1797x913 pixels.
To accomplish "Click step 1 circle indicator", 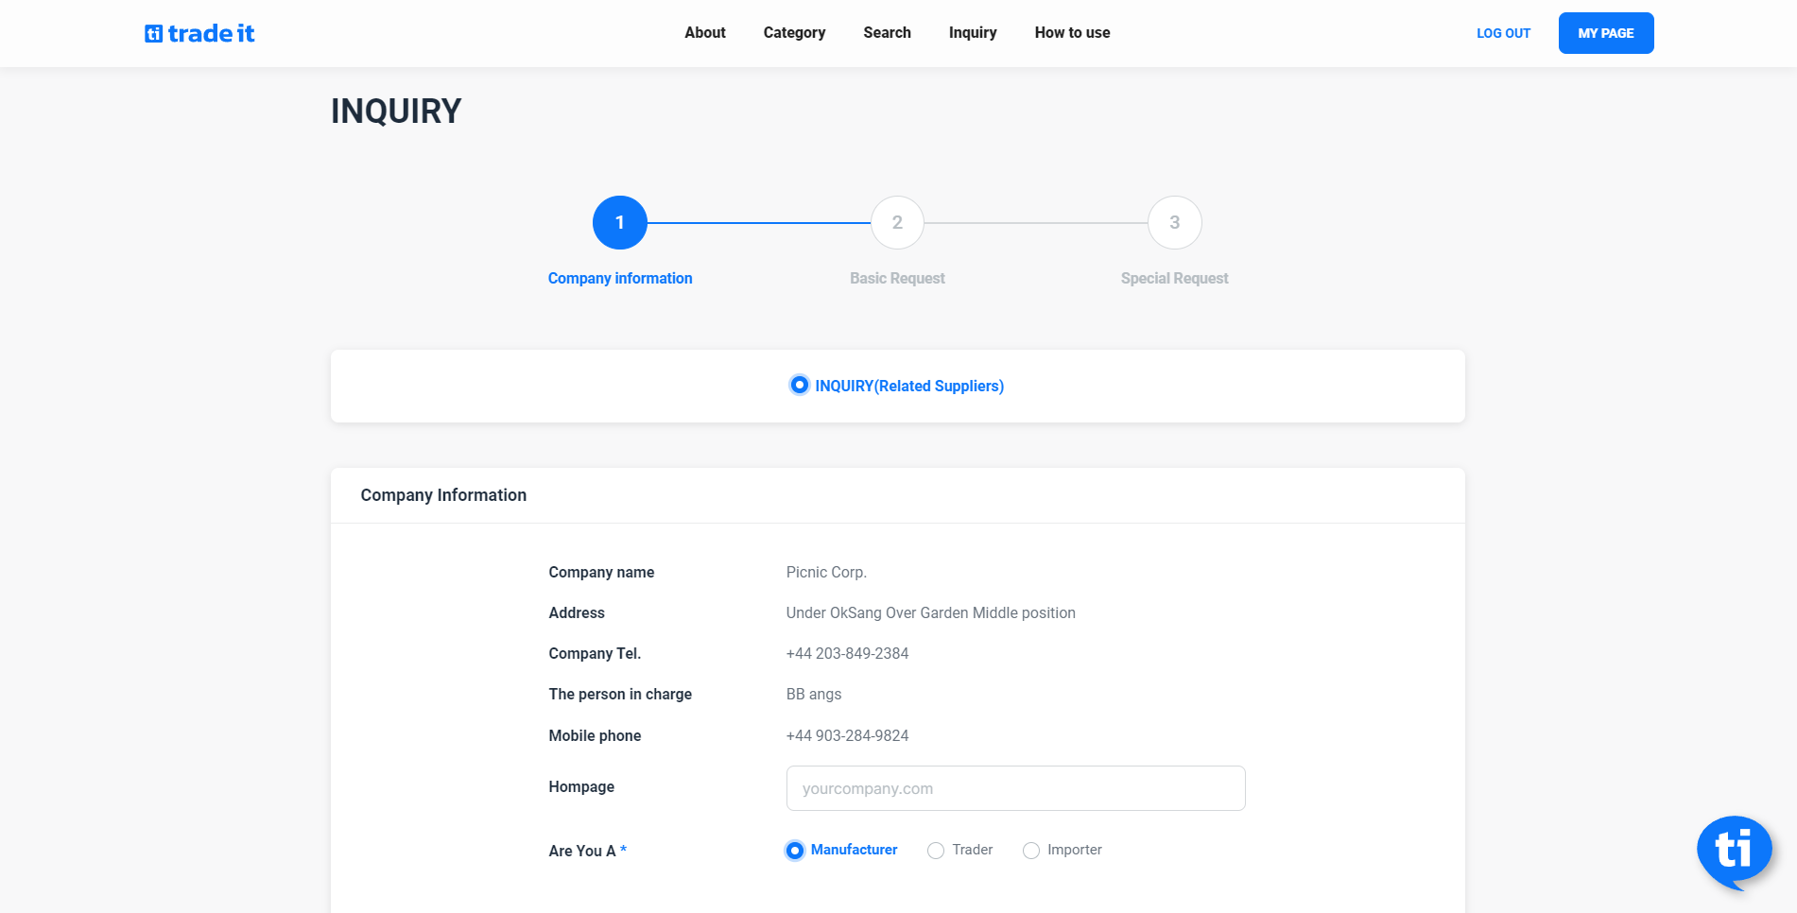I will click(619, 223).
